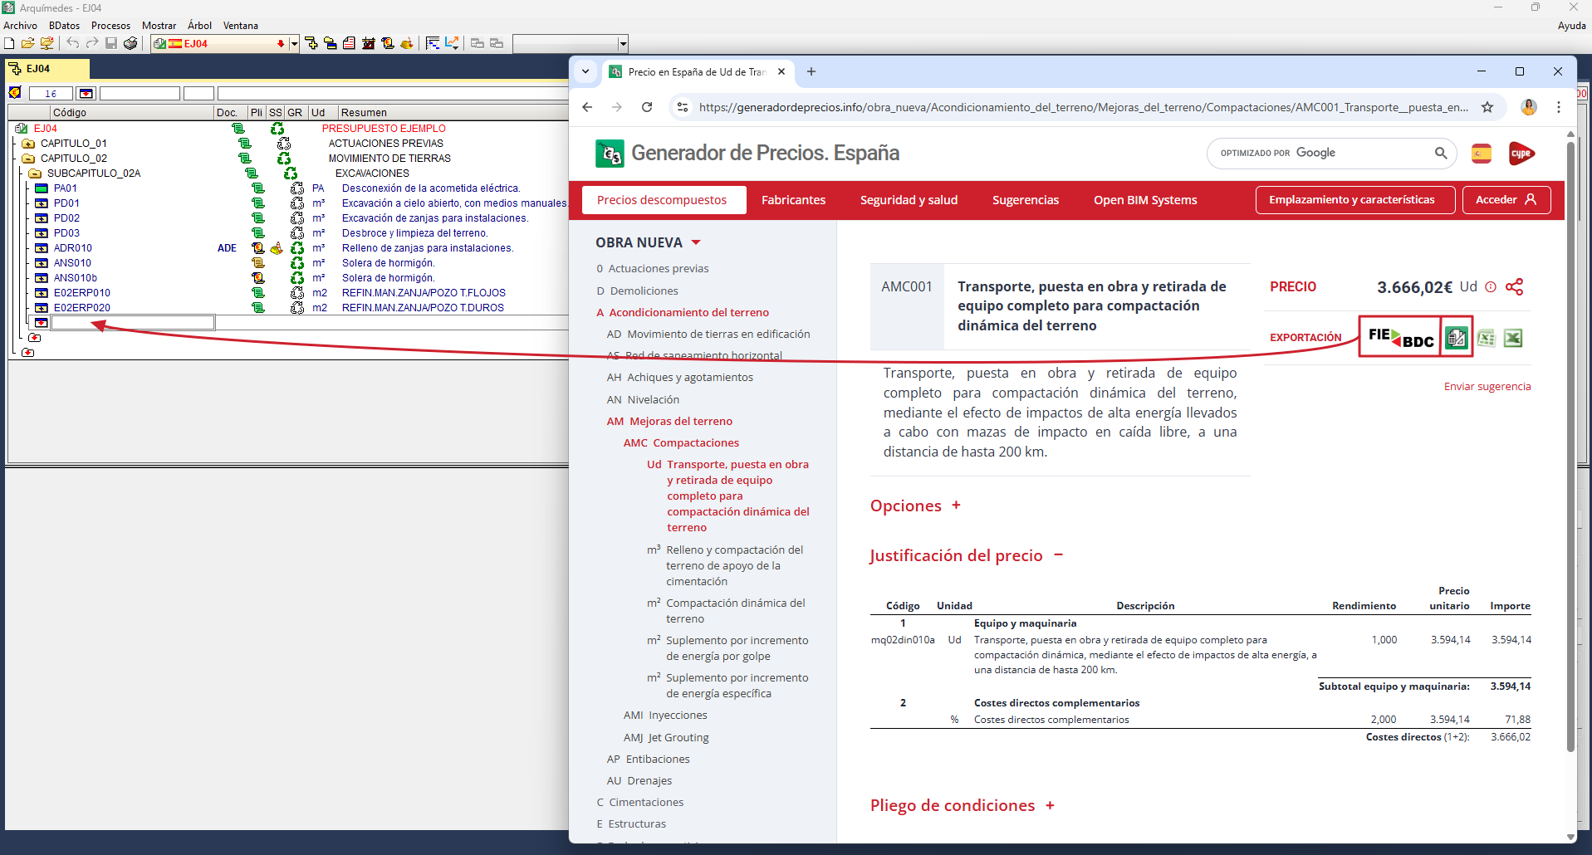
Task: Switch to the Seguridad y salud tab
Action: (909, 200)
